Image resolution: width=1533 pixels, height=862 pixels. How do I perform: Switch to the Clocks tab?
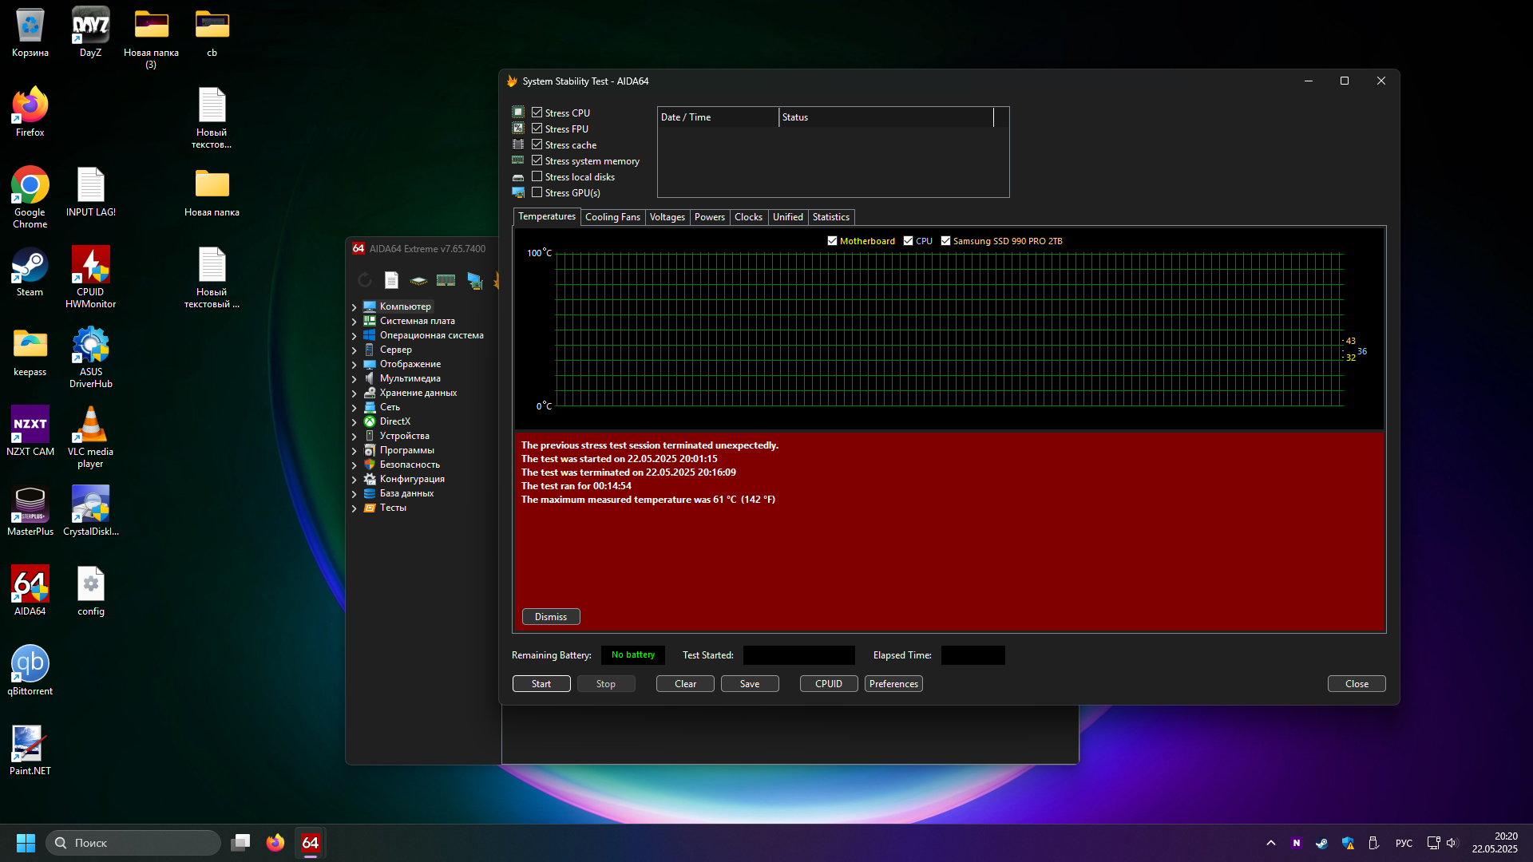pos(749,217)
